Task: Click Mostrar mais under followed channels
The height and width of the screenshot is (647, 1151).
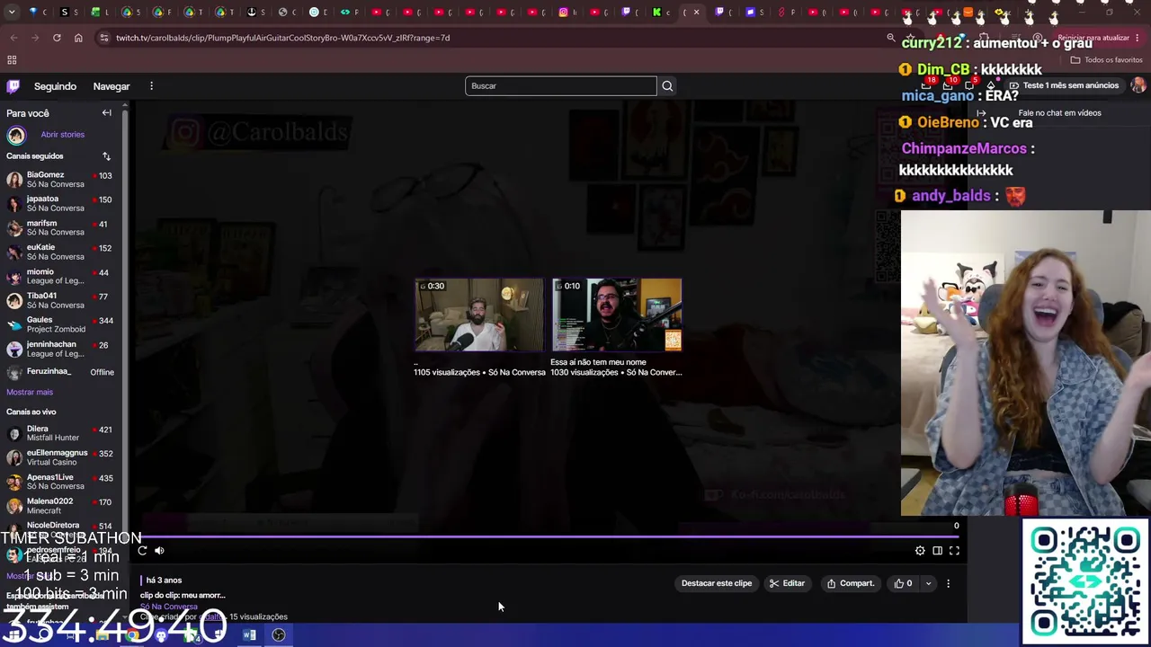Action: click(30, 392)
